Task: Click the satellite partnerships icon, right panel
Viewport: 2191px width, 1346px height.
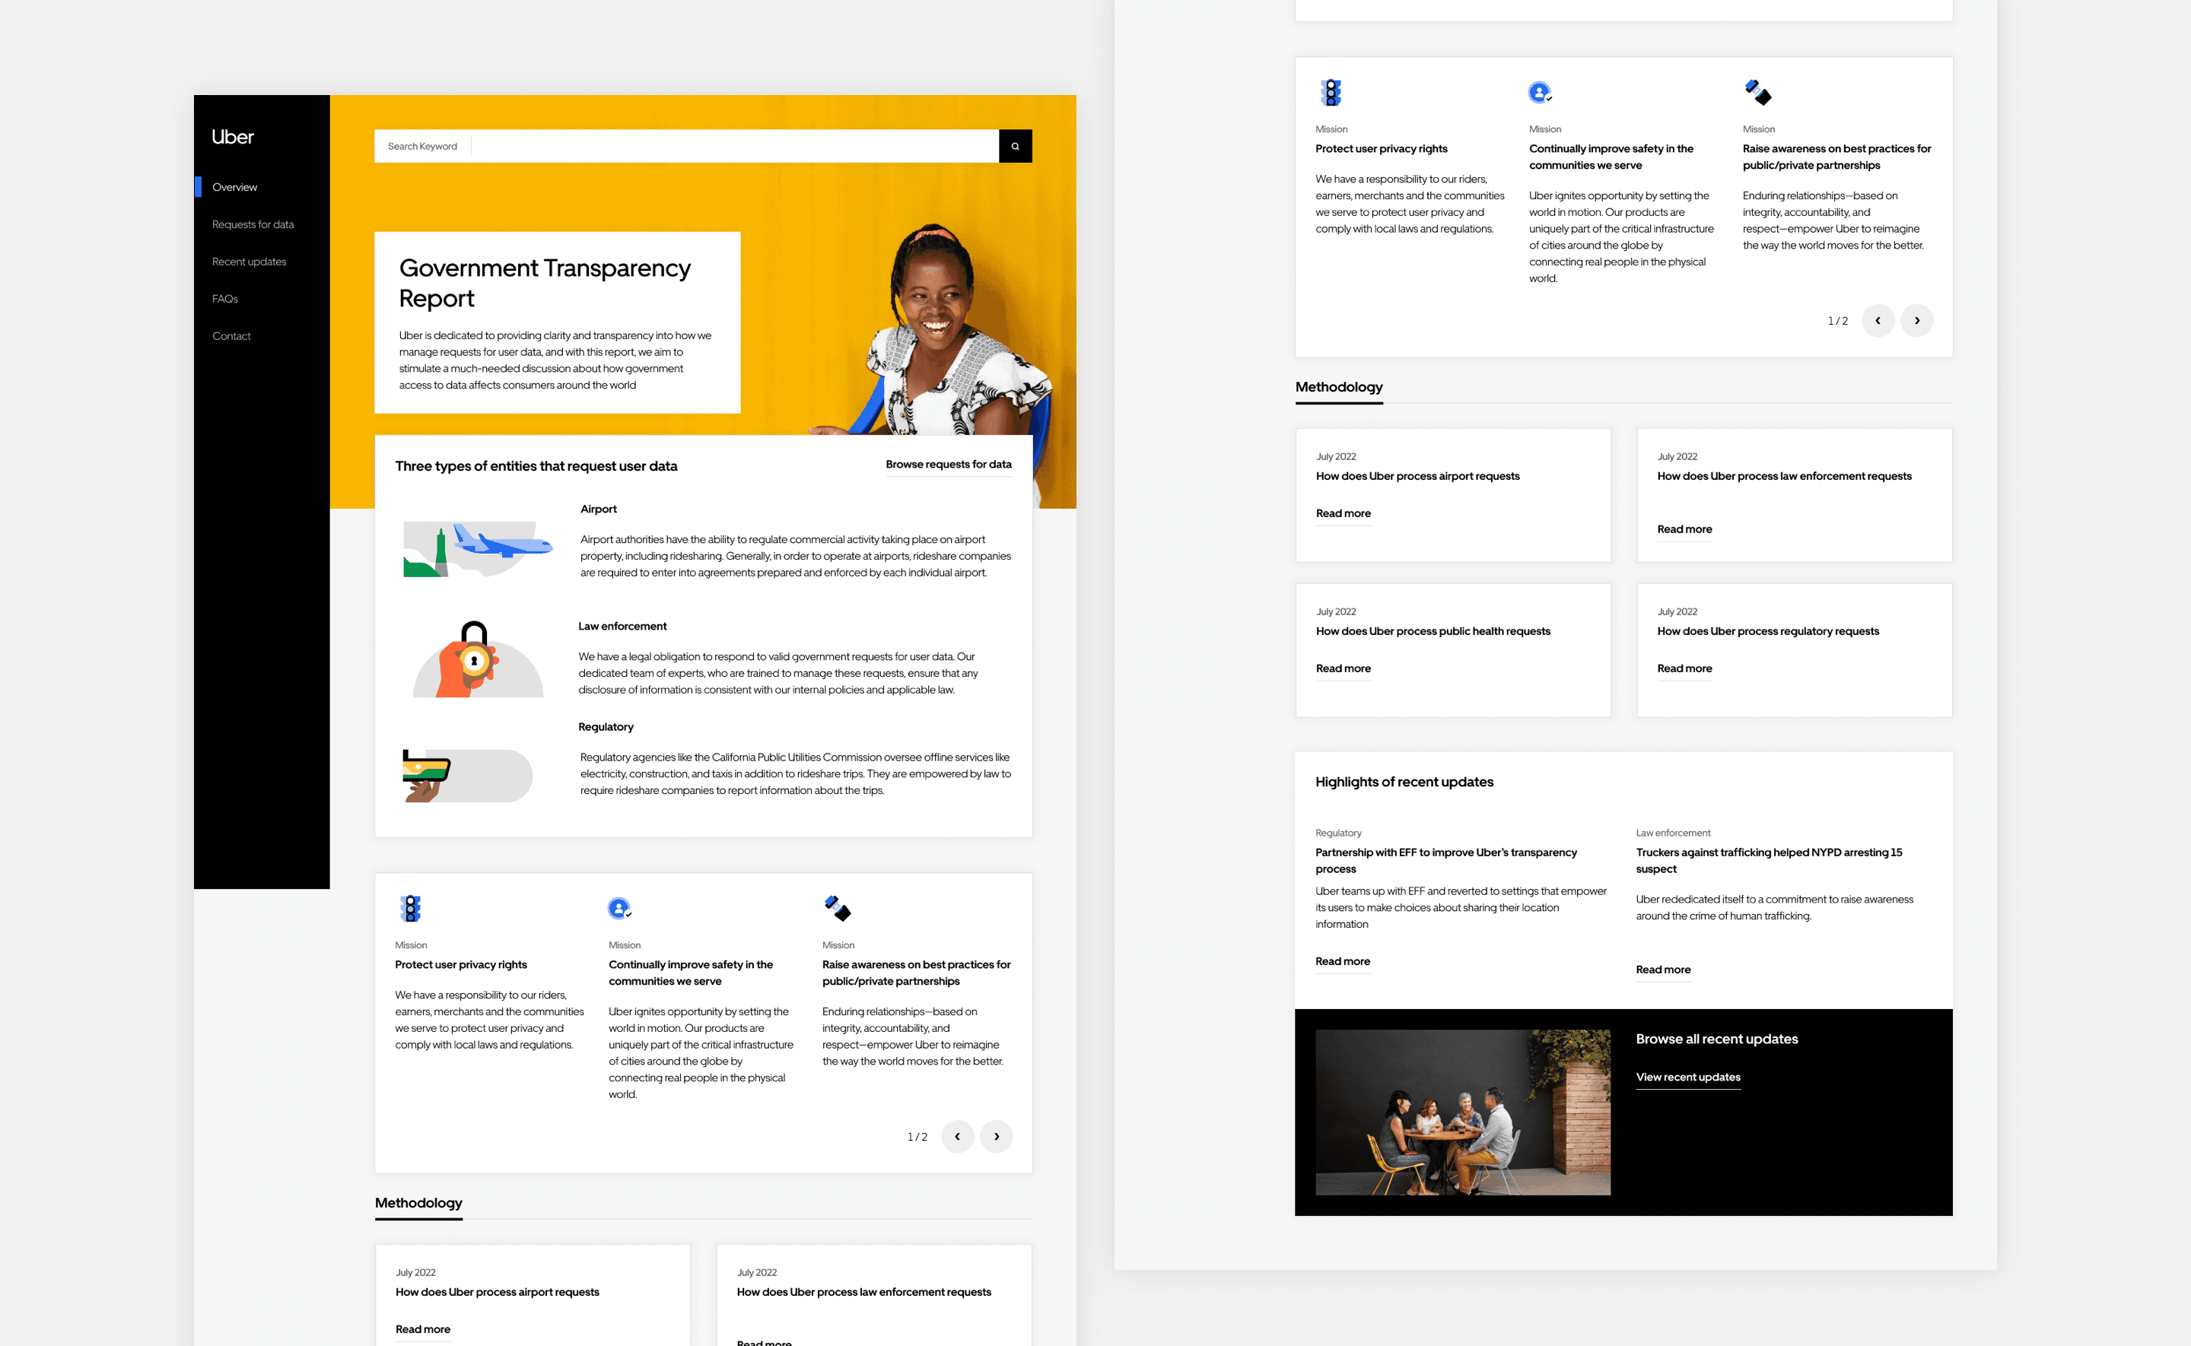Action: (1757, 92)
